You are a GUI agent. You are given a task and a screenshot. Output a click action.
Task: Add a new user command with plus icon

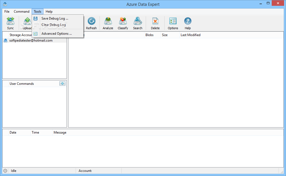(62, 83)
